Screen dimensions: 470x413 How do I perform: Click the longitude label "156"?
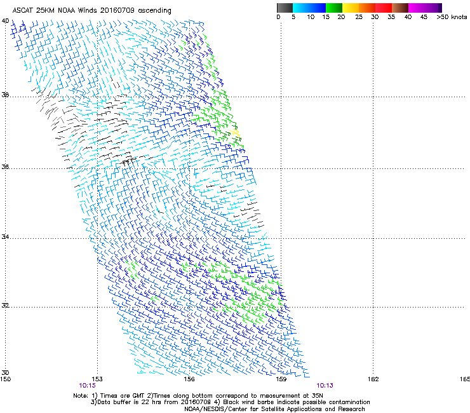[189, 379]
